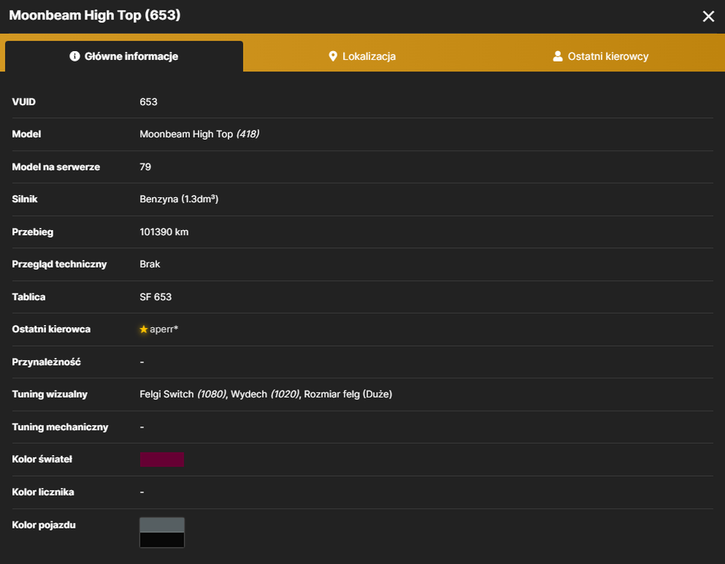725x564 pixels.
Task: Select the plate value SF 653
Action: (x=156, y=297)
